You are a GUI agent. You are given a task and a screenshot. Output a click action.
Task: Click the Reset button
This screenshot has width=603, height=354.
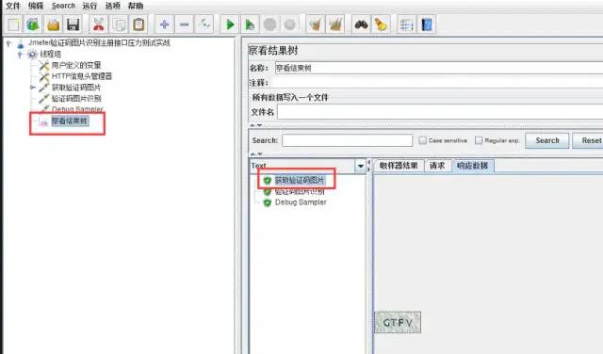point(588,140)
